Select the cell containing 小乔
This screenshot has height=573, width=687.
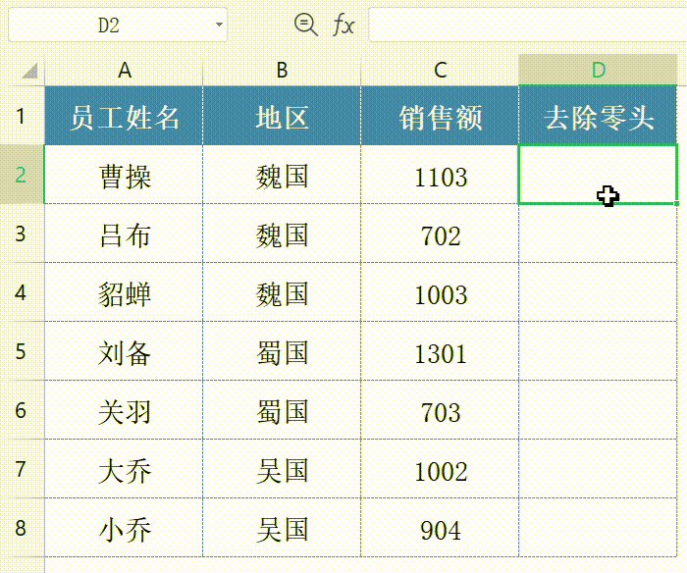[x=124, y=528]
